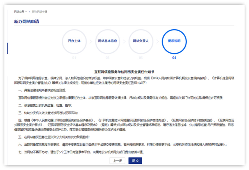
Task: Click the step number 02 label
Action: (107, 58)
